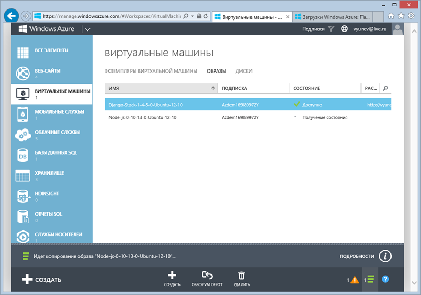Sort by the ИМЯ column arrow

coord(213,88)
